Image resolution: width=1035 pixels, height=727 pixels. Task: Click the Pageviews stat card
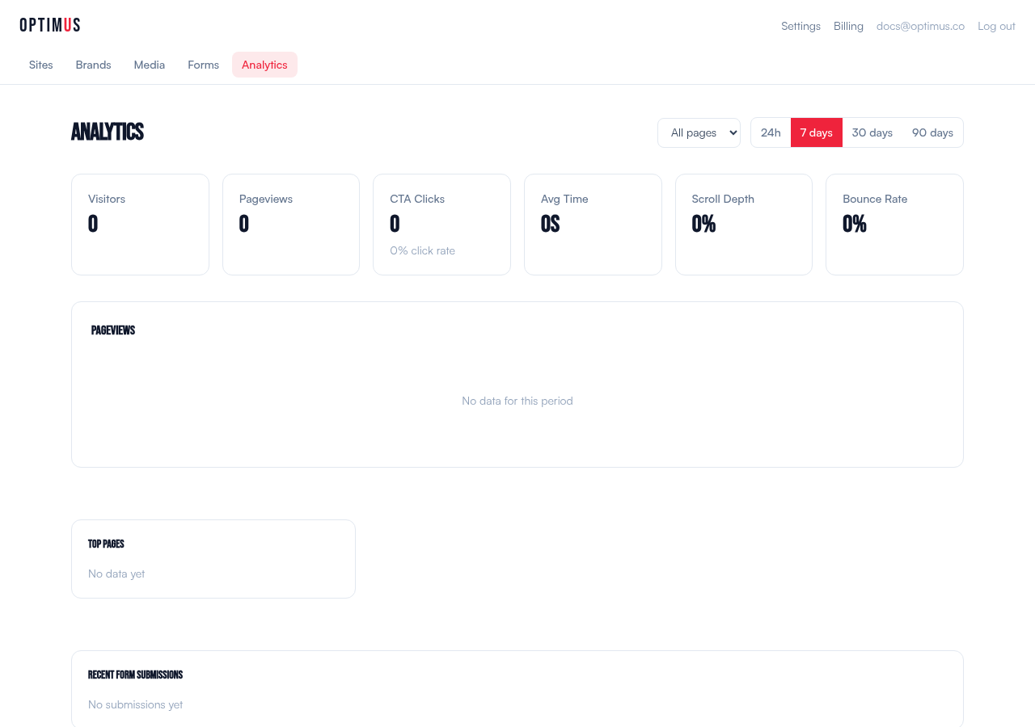290,224
